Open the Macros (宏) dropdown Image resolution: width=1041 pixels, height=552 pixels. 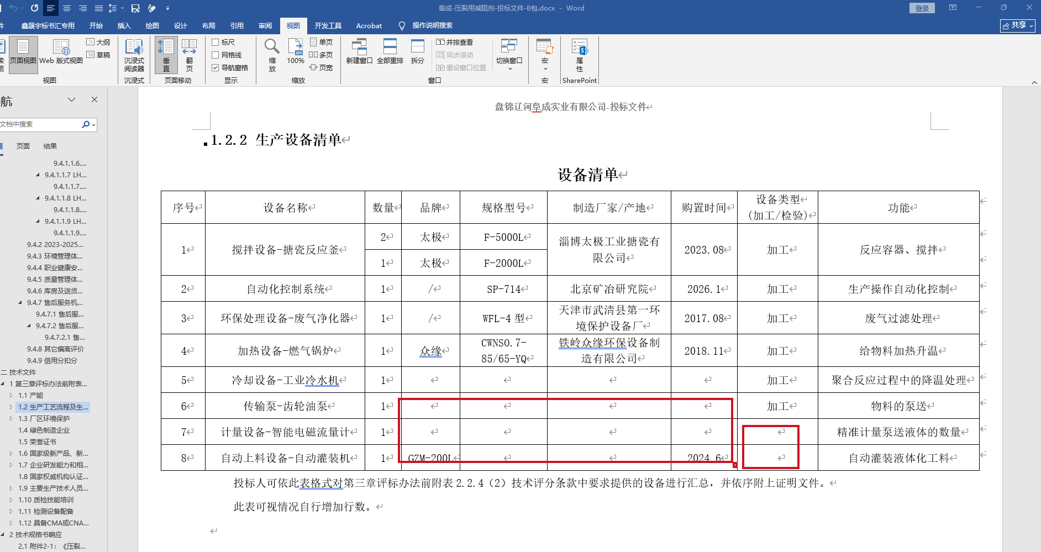pyautogui.click(x=545, y=55)
